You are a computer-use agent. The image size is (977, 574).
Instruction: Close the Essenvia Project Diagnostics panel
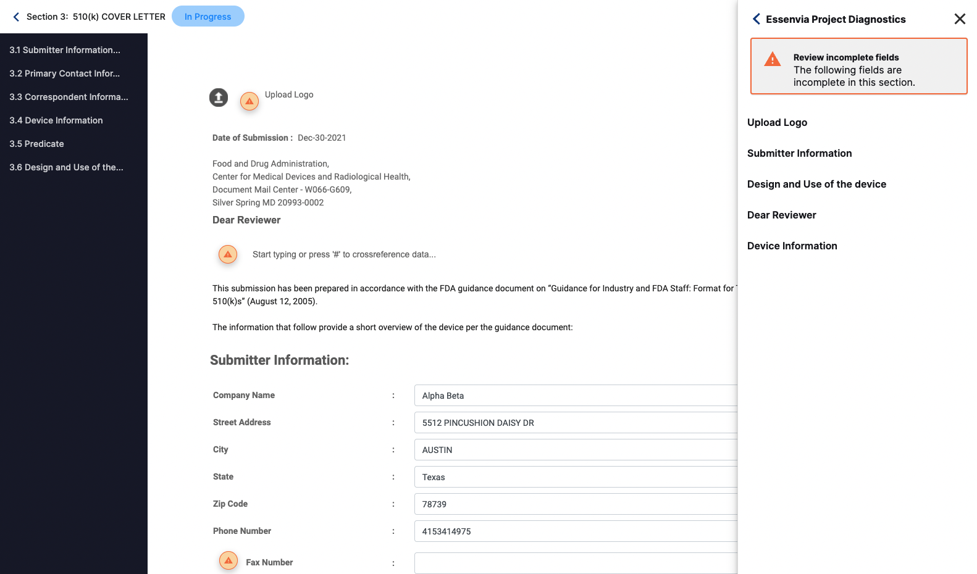(960, 19)
